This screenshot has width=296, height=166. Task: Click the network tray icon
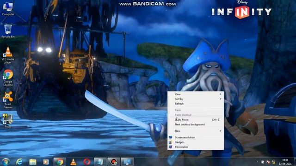[x=273, y=162]
